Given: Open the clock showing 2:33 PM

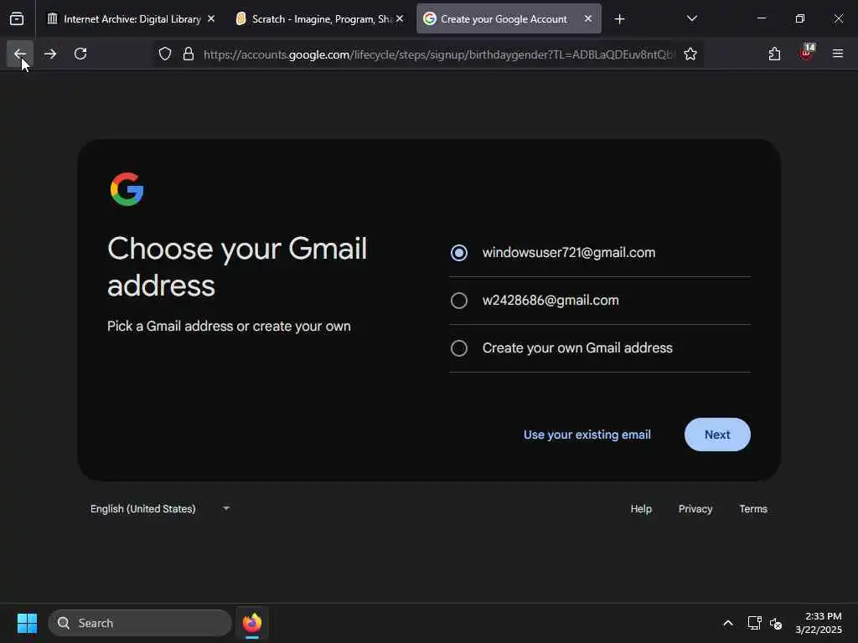Looking at the screenshot, I should pyautogui.click(x=819, y=623).
